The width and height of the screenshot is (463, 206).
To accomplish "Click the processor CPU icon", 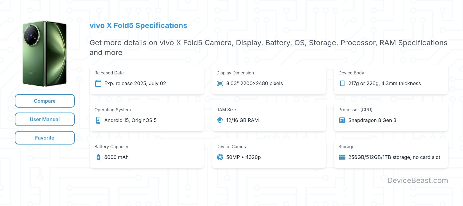I will coord(342,120).
